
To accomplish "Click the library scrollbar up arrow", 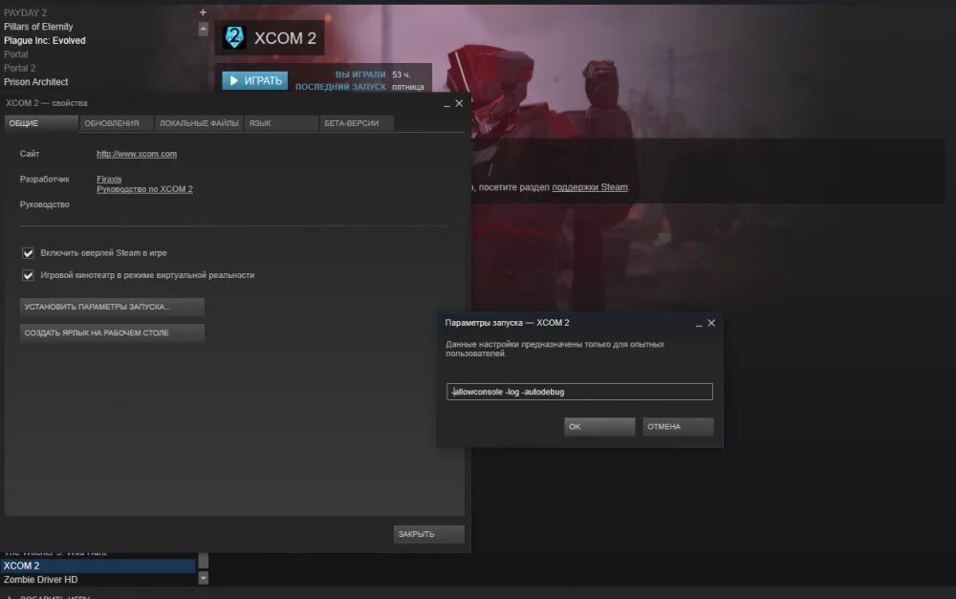I will click(203, 29).
